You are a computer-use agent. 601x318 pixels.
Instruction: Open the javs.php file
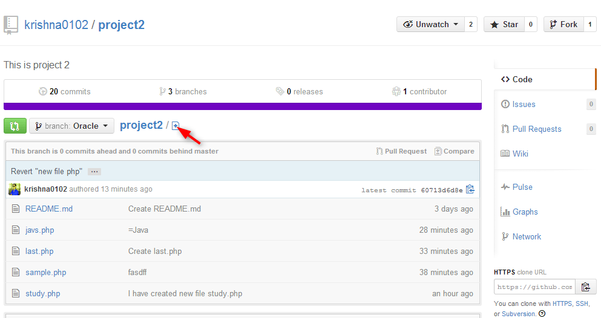coord(39,230)
